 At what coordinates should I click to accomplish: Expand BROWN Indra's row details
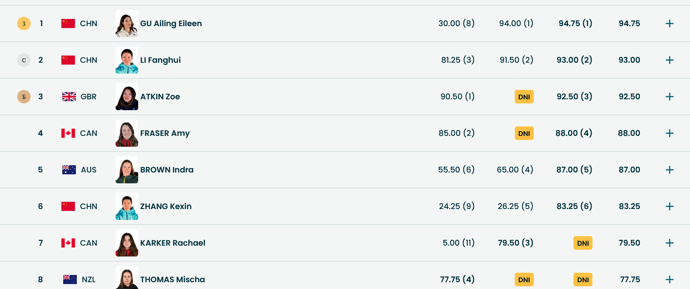point(669,170)
